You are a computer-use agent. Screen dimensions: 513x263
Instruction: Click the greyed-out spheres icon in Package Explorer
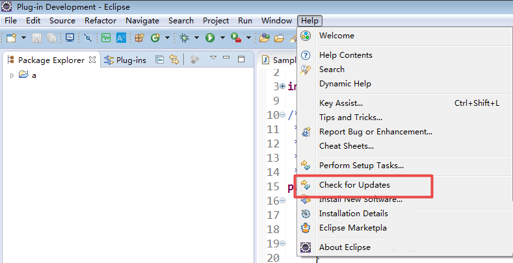point(194,60)
